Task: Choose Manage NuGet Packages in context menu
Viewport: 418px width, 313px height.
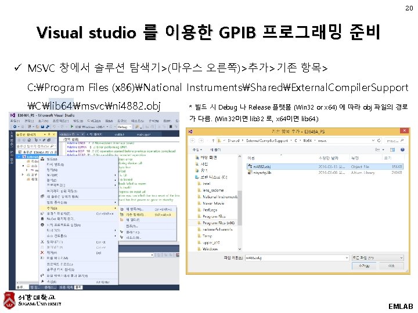Action: tap(78, 219)
